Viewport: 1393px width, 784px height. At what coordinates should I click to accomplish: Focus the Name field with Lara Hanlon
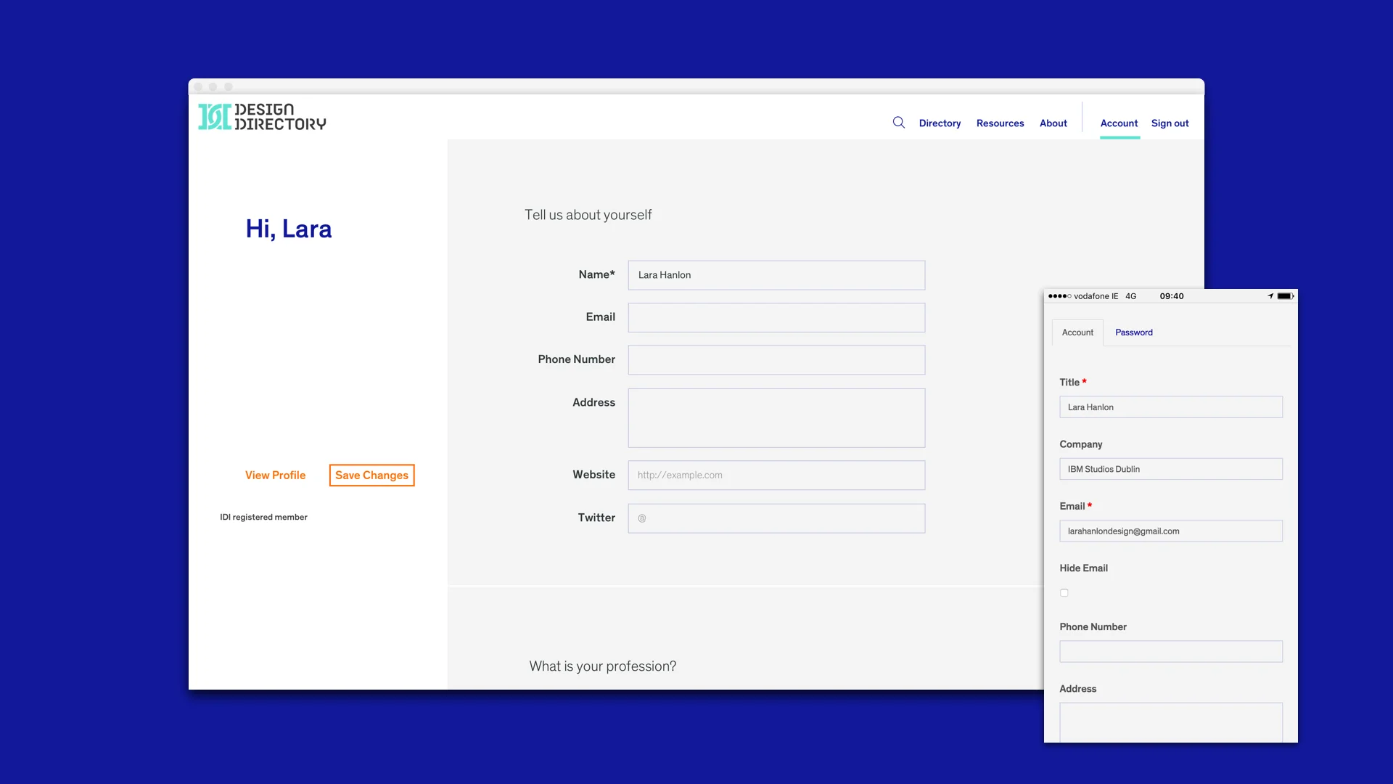tap(776, 275)
